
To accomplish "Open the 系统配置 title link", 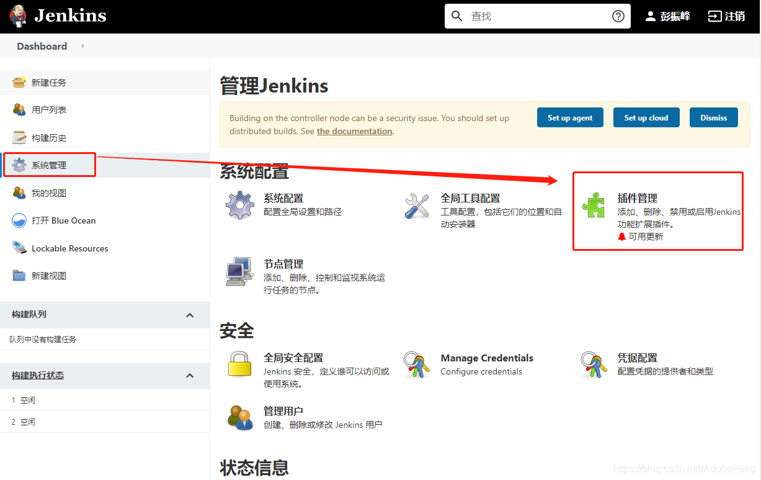I will pos(283,198).
